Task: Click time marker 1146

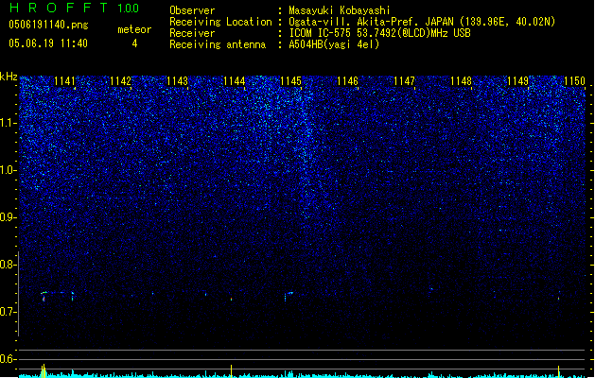Action: coord(347,81)
